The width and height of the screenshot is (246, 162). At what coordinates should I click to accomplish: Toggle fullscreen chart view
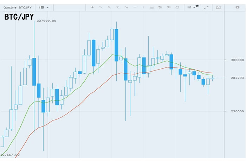206,7
